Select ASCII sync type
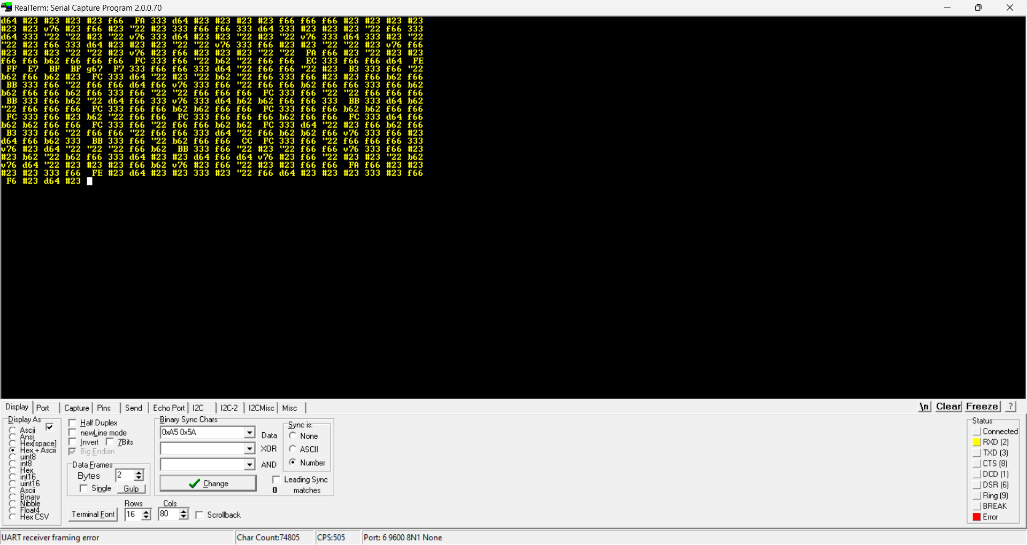 [293, 449]
